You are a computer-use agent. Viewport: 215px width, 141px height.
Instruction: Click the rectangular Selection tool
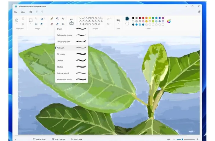pos(31,20)
